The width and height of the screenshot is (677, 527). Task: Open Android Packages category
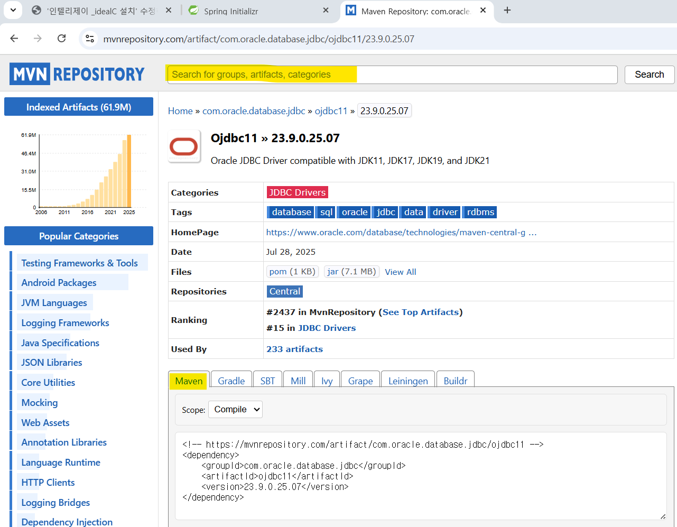tap(59, 283)
